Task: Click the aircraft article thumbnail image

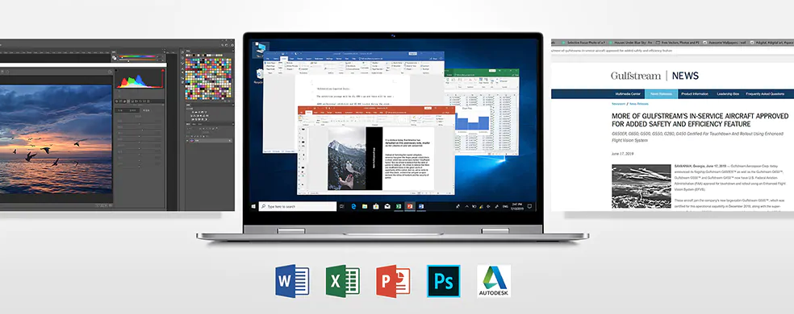Action: click(x=641, y=186)
